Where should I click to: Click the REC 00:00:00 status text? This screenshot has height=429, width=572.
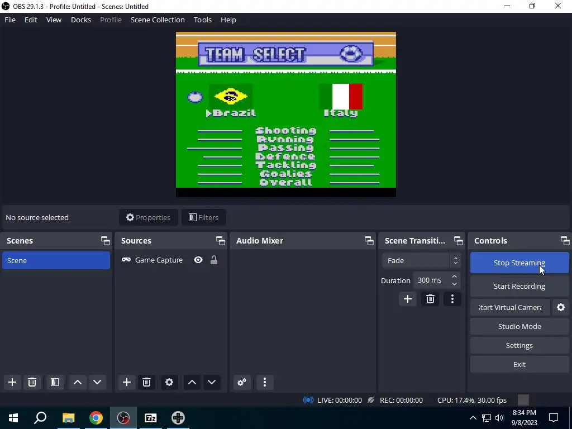tap(401, 400)
